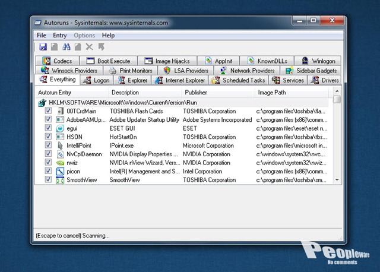Open the Services tab
380x272 pixels.
[x=288, y=80]
